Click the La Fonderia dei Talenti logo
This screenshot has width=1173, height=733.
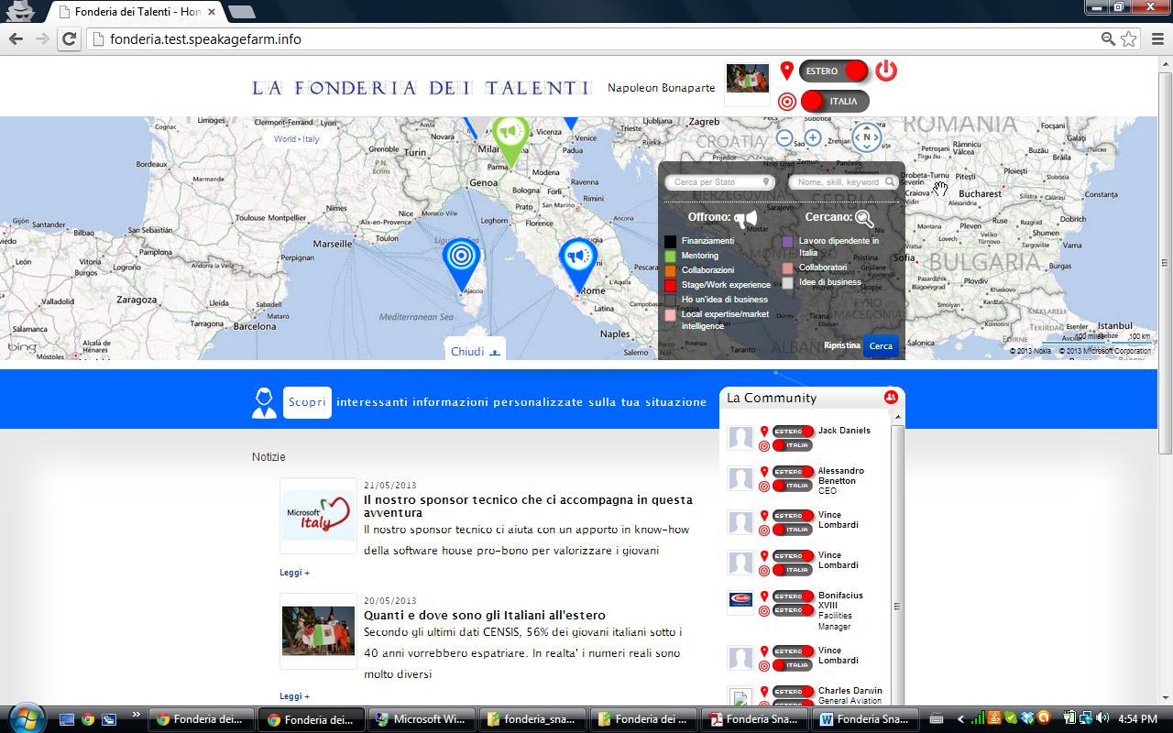422,88
